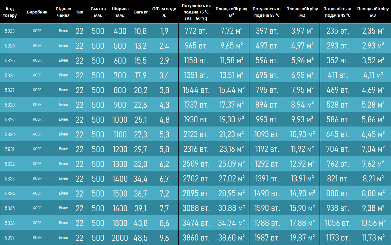Click the 'Потужність вт. подача 55 °C' header

[x=267, y=12]
